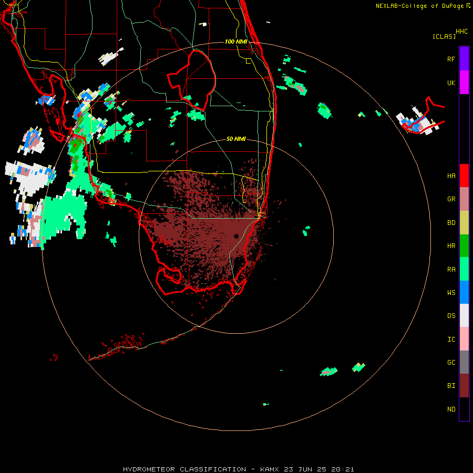Click the WS legend label text
Image resolution: width=473 pixels, height=473 pixels.
pyautogui.click(x=451, y=293)
